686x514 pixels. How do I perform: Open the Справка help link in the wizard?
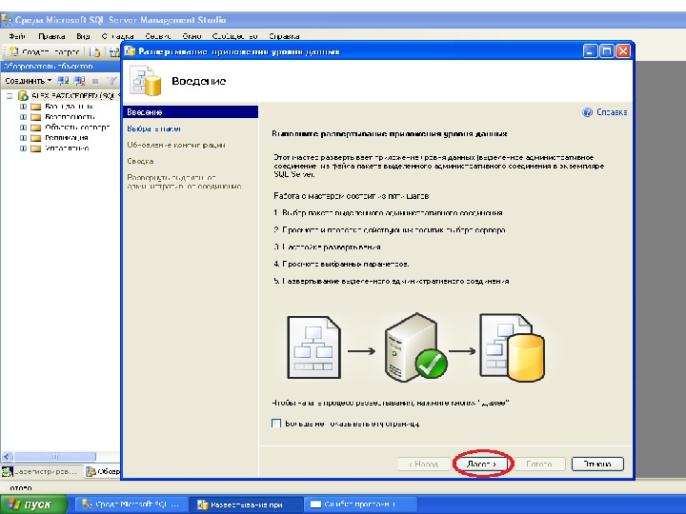(611, 112)
